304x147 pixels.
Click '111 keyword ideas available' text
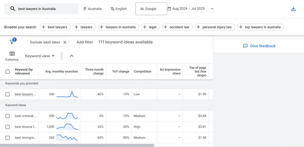[125, 42]
